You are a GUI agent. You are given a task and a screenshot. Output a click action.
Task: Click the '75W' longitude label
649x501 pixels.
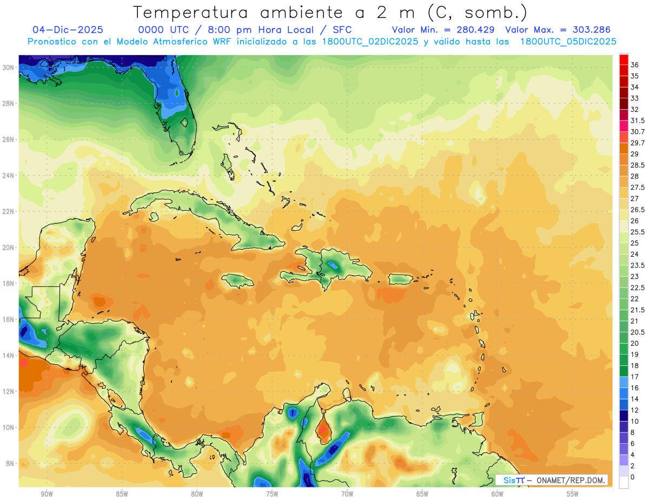[x=272, y=494]
